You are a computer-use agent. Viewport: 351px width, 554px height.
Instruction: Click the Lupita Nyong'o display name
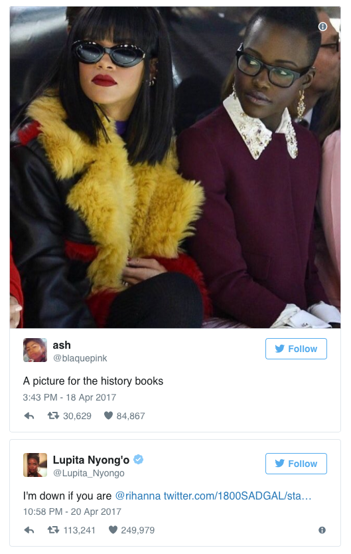point(91,460)
